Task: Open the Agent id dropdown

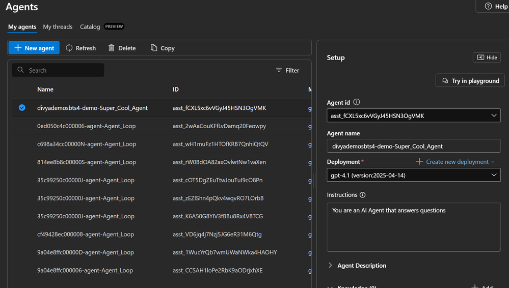Action: 493,116
